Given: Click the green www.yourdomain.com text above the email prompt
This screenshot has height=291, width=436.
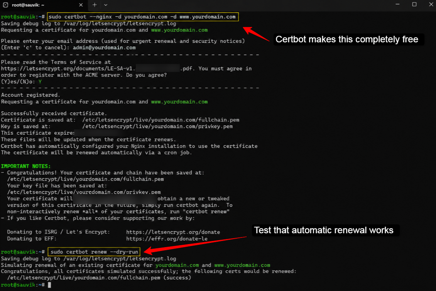Looking at the screenshot, I should [179, 30].
